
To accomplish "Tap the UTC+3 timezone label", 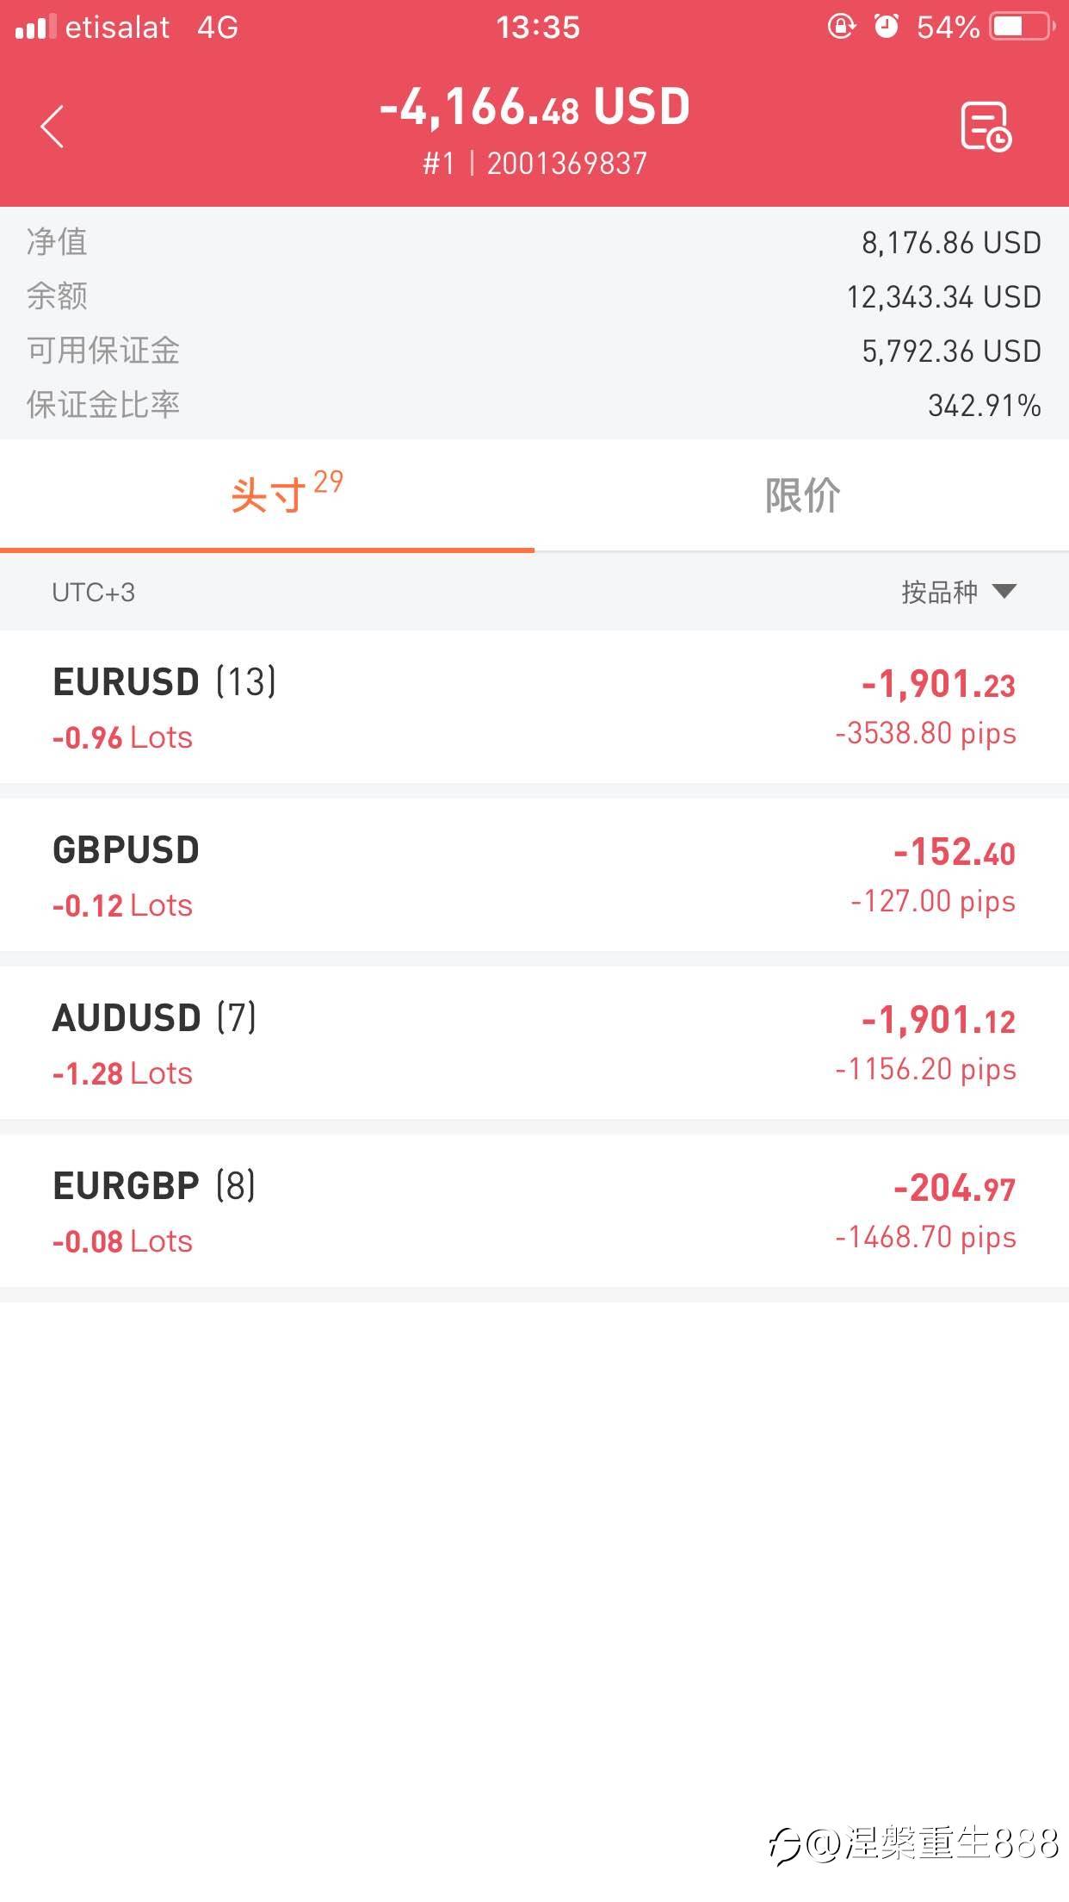I will 93,593.
